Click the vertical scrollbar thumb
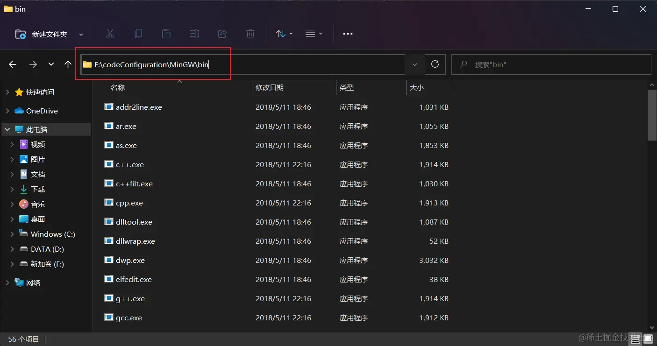 click(652, 115)
